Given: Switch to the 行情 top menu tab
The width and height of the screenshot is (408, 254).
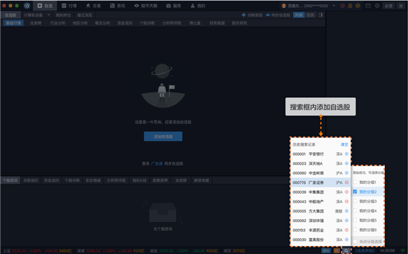Looking at the screenshot, I should click(x=69, y=5).
